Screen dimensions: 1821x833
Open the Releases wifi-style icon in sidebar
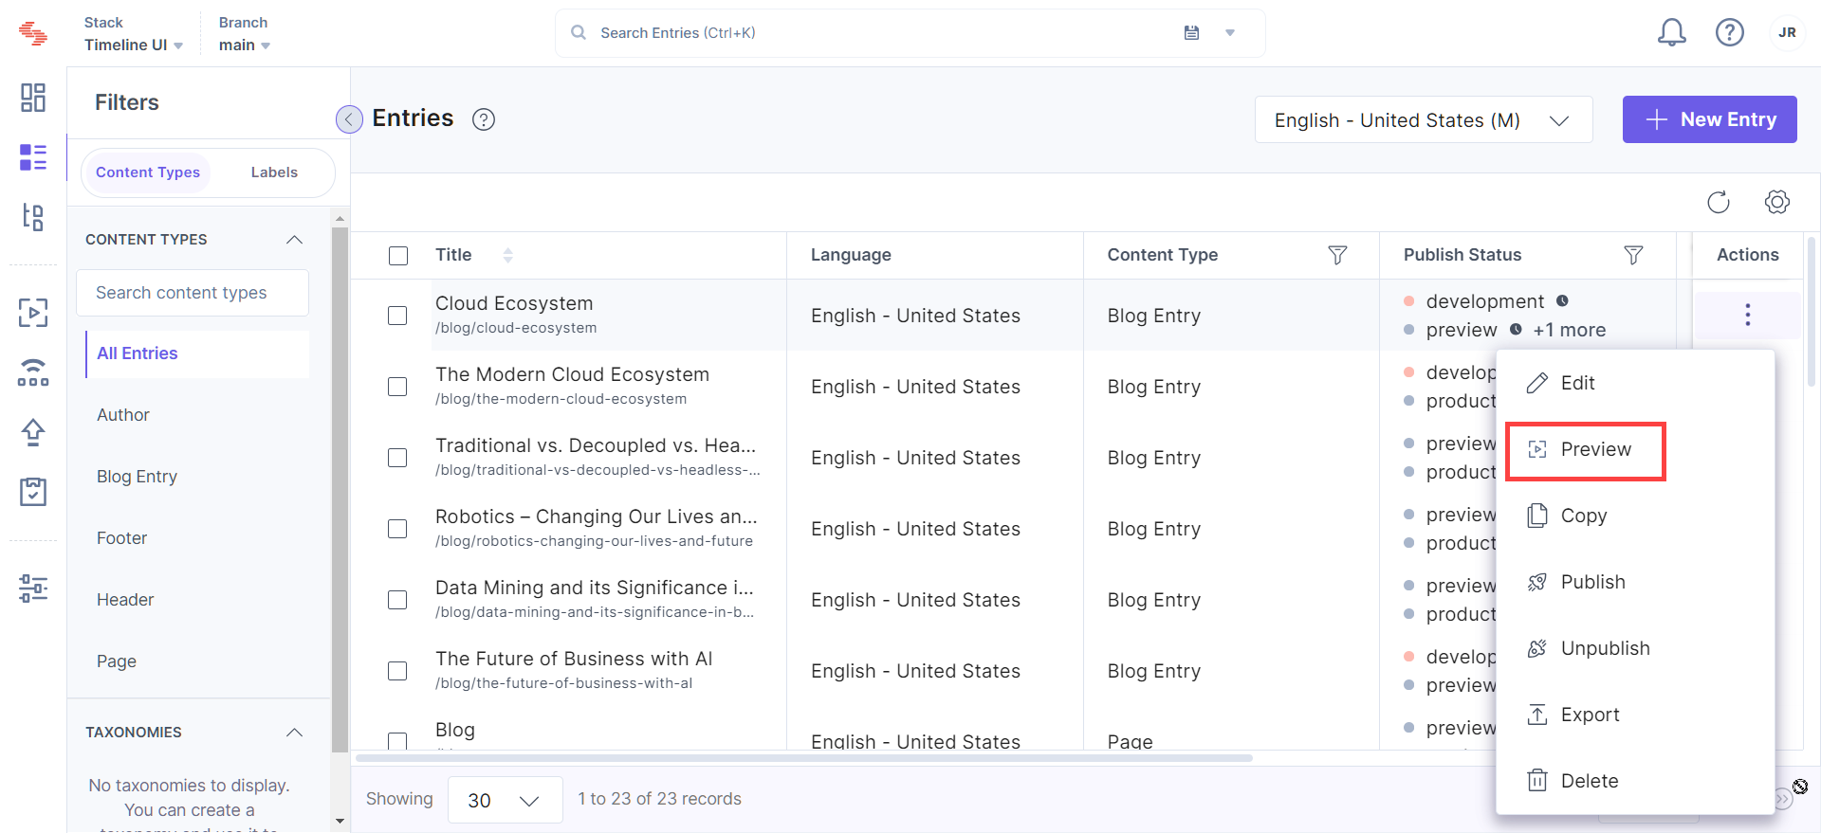click(x=33, y=372)
